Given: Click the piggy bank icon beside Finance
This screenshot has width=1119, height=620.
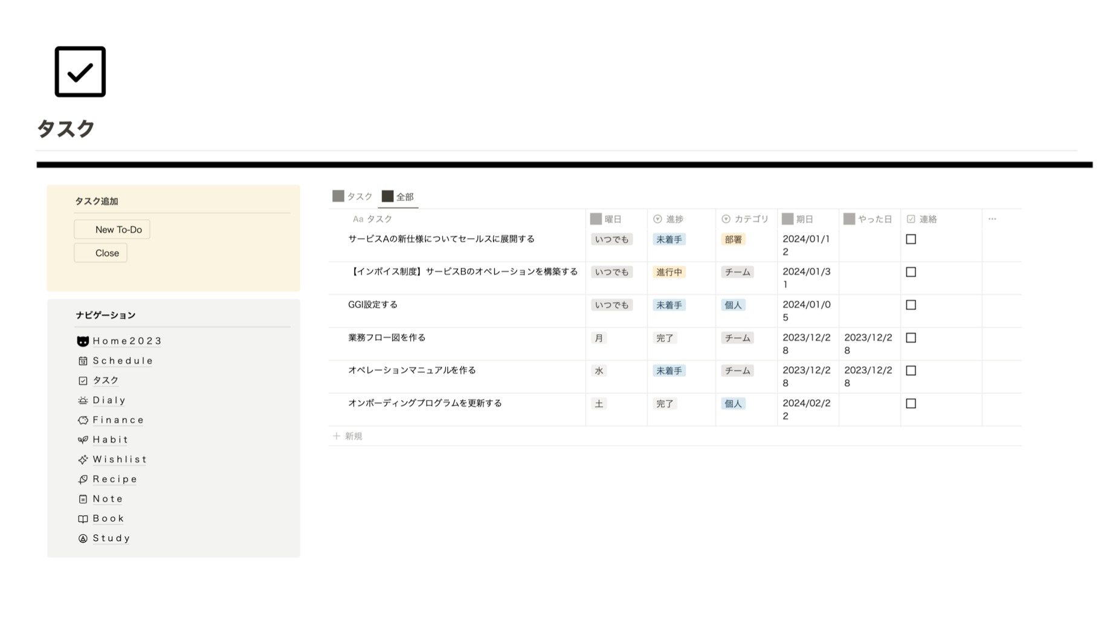Looking at the screenshot, I should pos(83,420).
